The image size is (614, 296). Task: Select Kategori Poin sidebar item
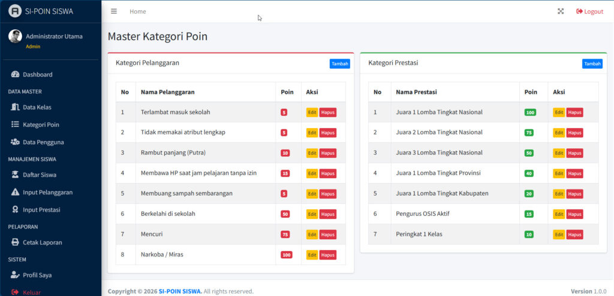point(41,124)
